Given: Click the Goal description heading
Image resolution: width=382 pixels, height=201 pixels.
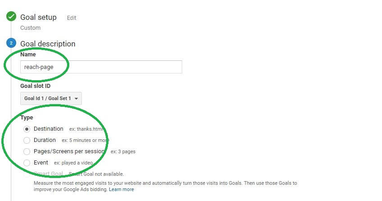Looking at the screenshot, I should point(48,44).
